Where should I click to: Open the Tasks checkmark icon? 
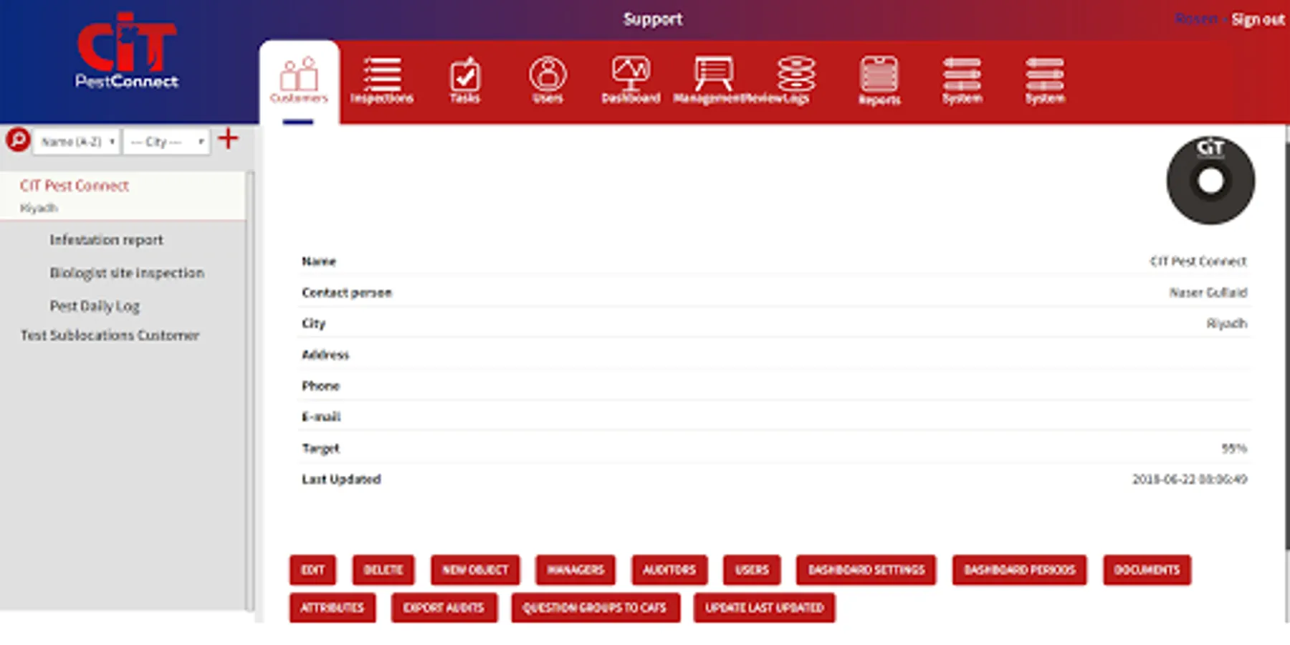(465, 73)
